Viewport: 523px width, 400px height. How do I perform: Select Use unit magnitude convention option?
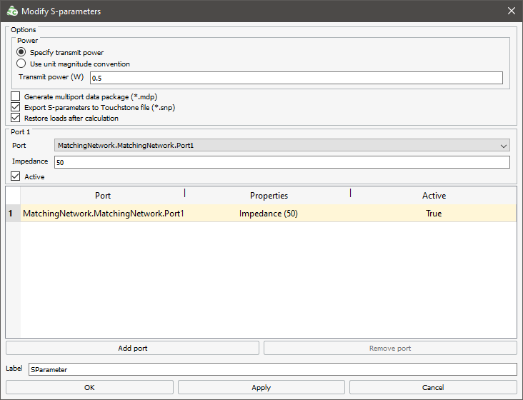(x=21, y=64)
